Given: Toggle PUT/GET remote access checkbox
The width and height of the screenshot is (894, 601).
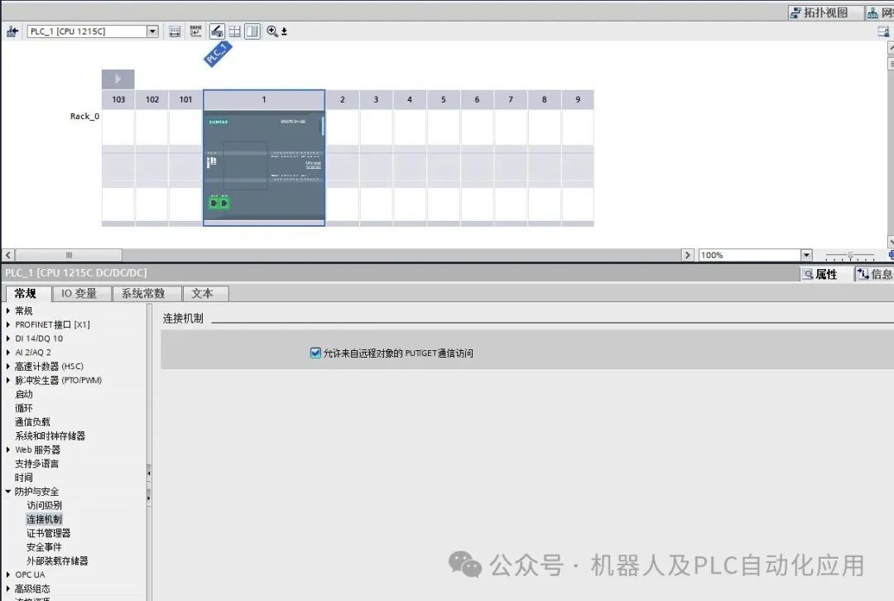Looking at the screenshot, I should 315,353.
